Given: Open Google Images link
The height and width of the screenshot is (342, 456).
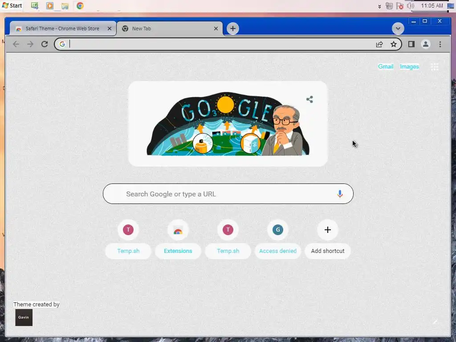Looking at the screenshot, I should pyautogui.click(x=409, y=67).
